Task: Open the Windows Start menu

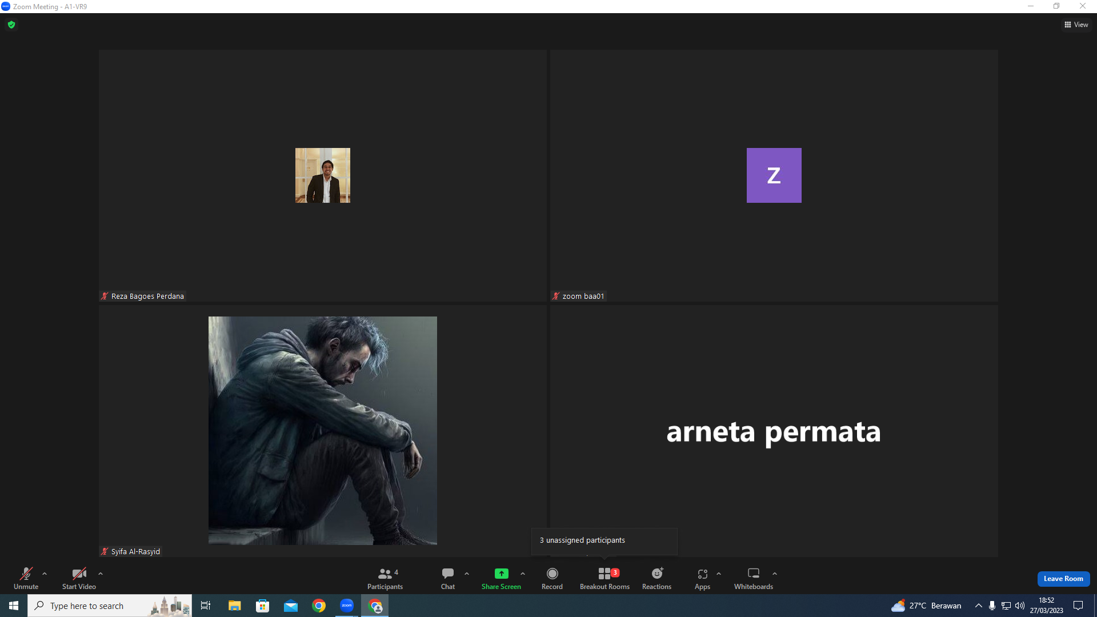Action: [14, 606]
